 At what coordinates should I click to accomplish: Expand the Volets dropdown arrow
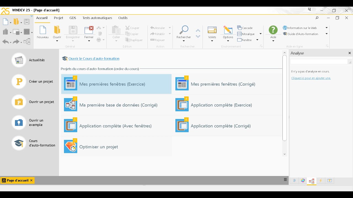click(212, 41)
